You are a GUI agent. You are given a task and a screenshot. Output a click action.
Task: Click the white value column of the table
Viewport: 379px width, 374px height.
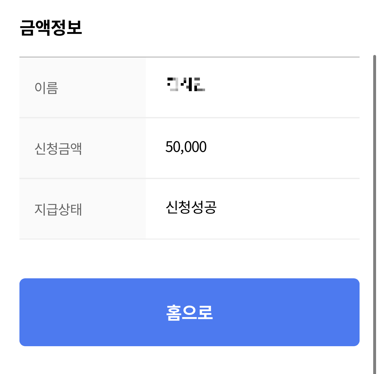[259, 147]
